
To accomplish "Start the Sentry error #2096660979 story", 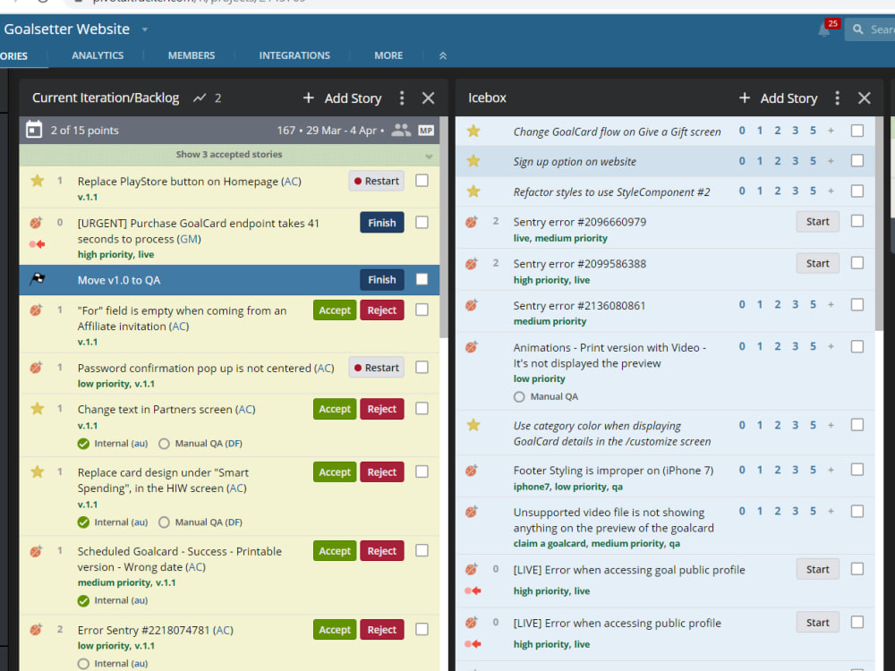I will coord(817,221).
